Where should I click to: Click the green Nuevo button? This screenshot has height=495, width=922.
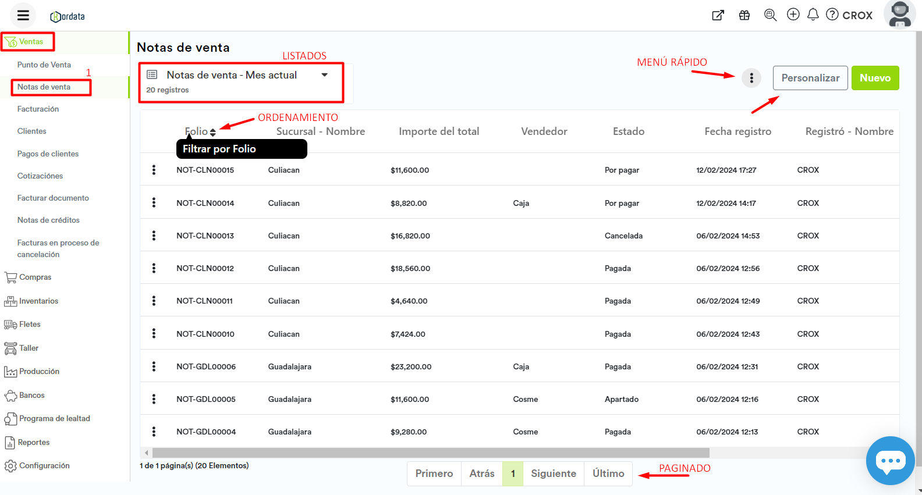875,78
